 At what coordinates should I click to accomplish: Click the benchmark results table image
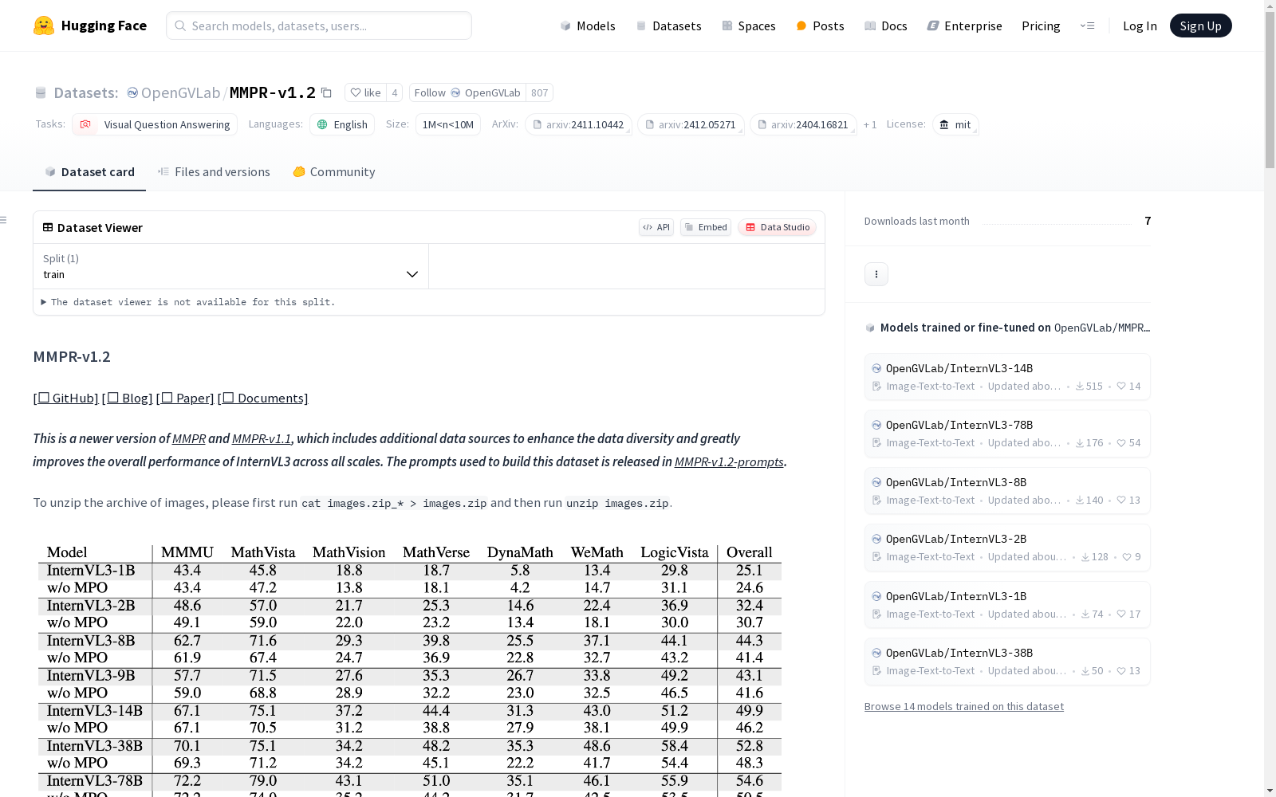click(x=410, y=670)
